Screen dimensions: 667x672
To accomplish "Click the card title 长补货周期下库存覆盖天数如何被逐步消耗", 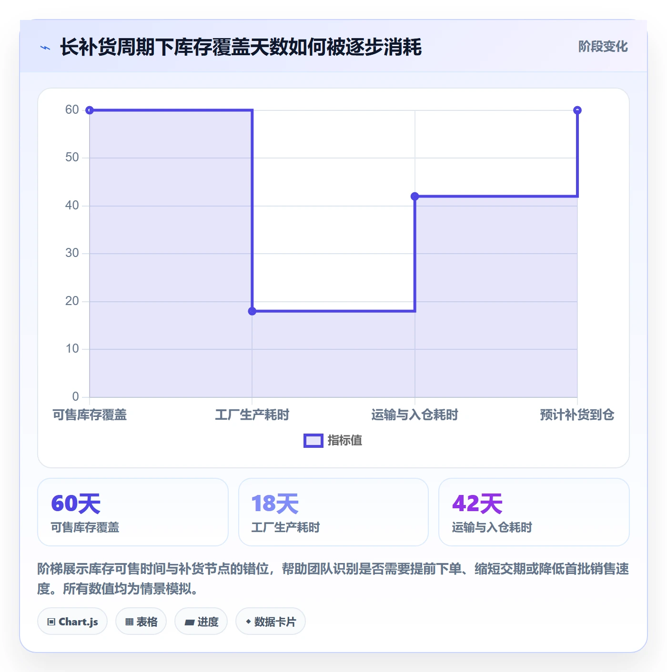I will click(x=241, y=48).
